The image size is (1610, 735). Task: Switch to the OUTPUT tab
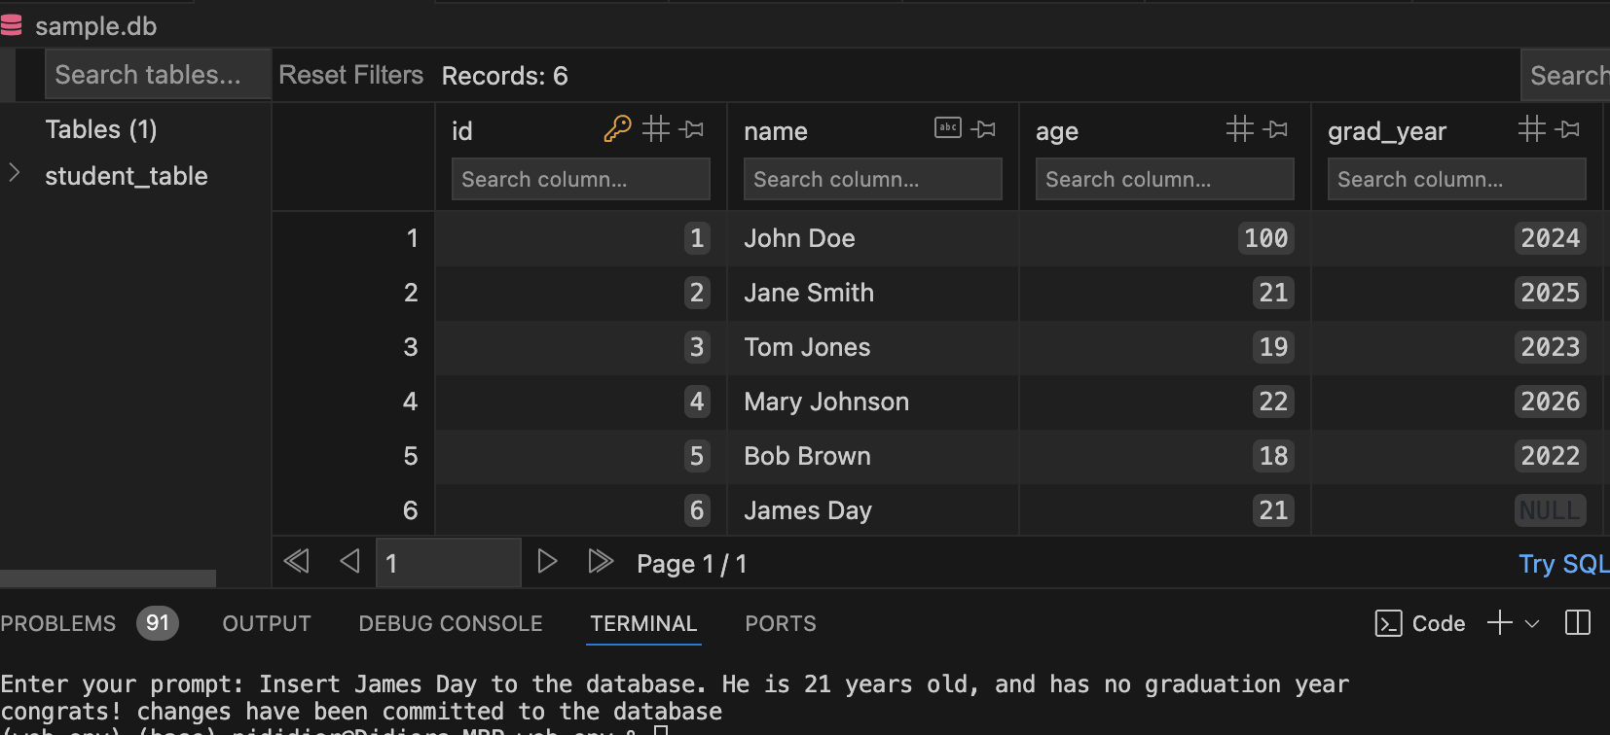tap(267, 623)
